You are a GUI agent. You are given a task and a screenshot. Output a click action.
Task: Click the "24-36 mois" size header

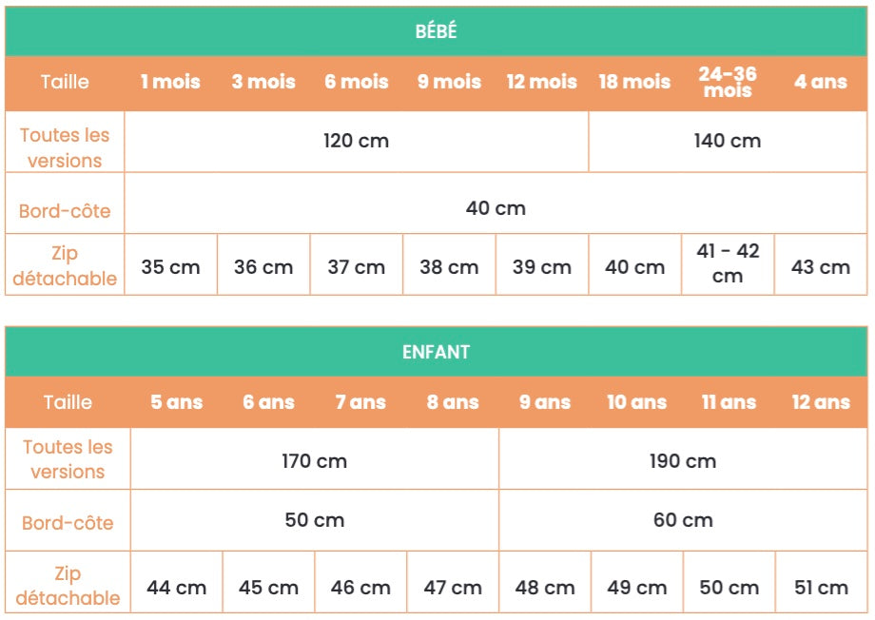click(x=728, y=82)
